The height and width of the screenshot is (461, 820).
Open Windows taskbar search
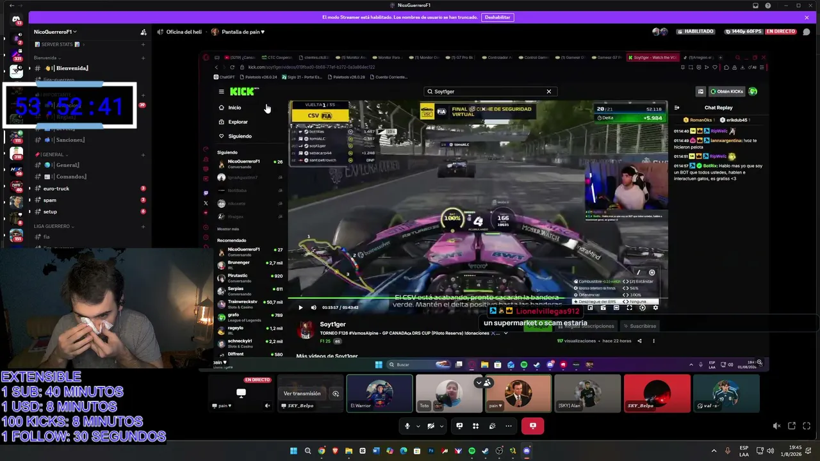tap(307, 451)
